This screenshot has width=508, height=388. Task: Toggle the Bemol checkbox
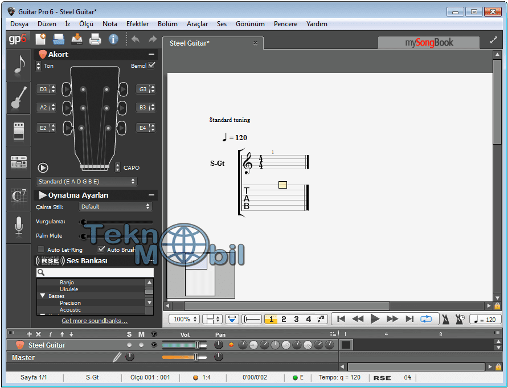click(151, 65)
